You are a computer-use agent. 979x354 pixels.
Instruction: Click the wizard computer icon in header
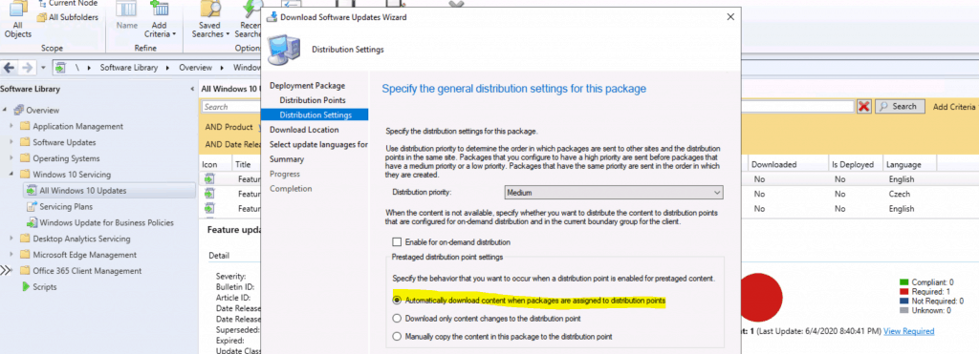coord(285,50)
